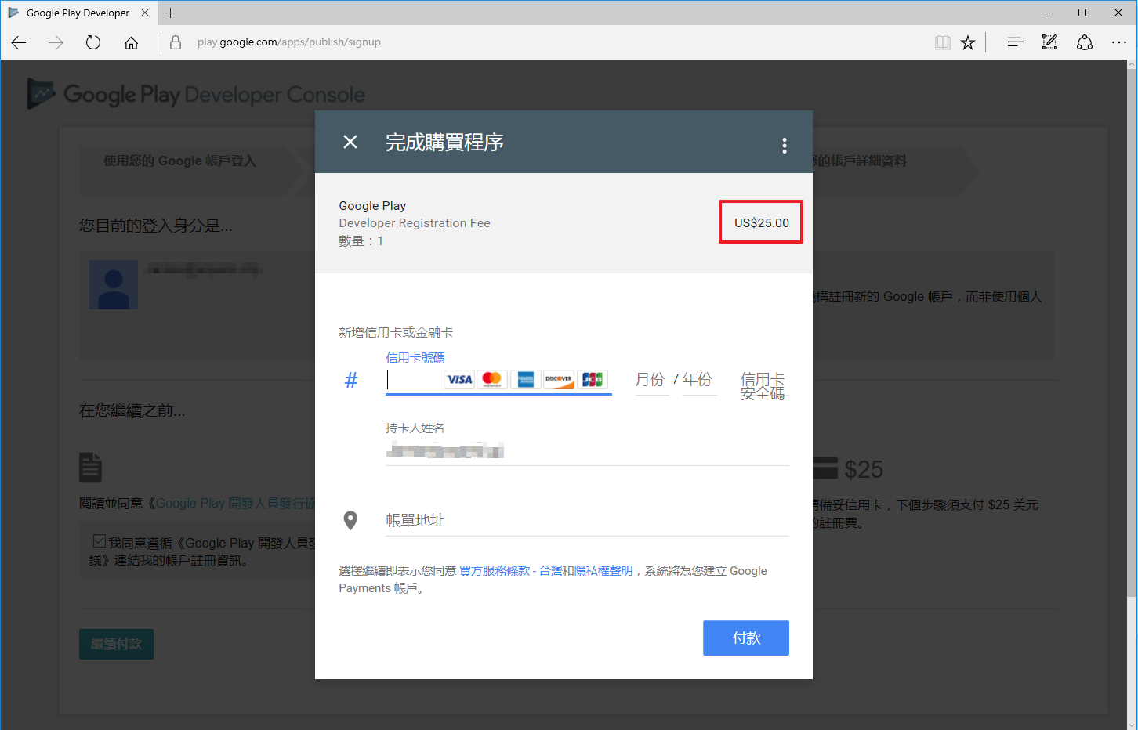Image resolution: width=1138 pixels, height=730 pixels.
Task: Click the padlock site info icon
Action: click(176, 42)
